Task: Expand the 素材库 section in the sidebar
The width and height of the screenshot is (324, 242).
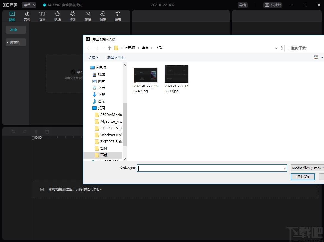Action: tap(16, 42)
